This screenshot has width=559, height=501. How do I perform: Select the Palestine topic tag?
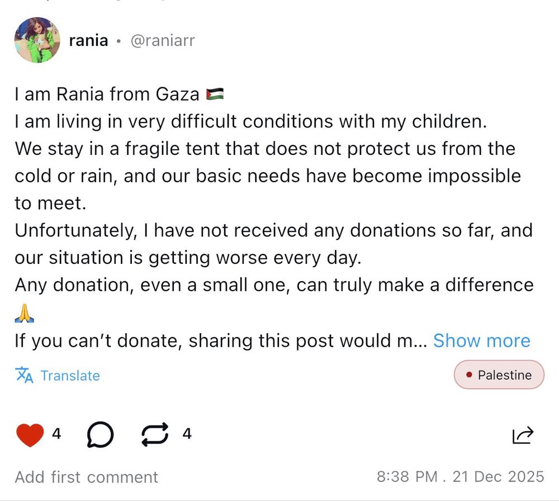pos(499,375)
